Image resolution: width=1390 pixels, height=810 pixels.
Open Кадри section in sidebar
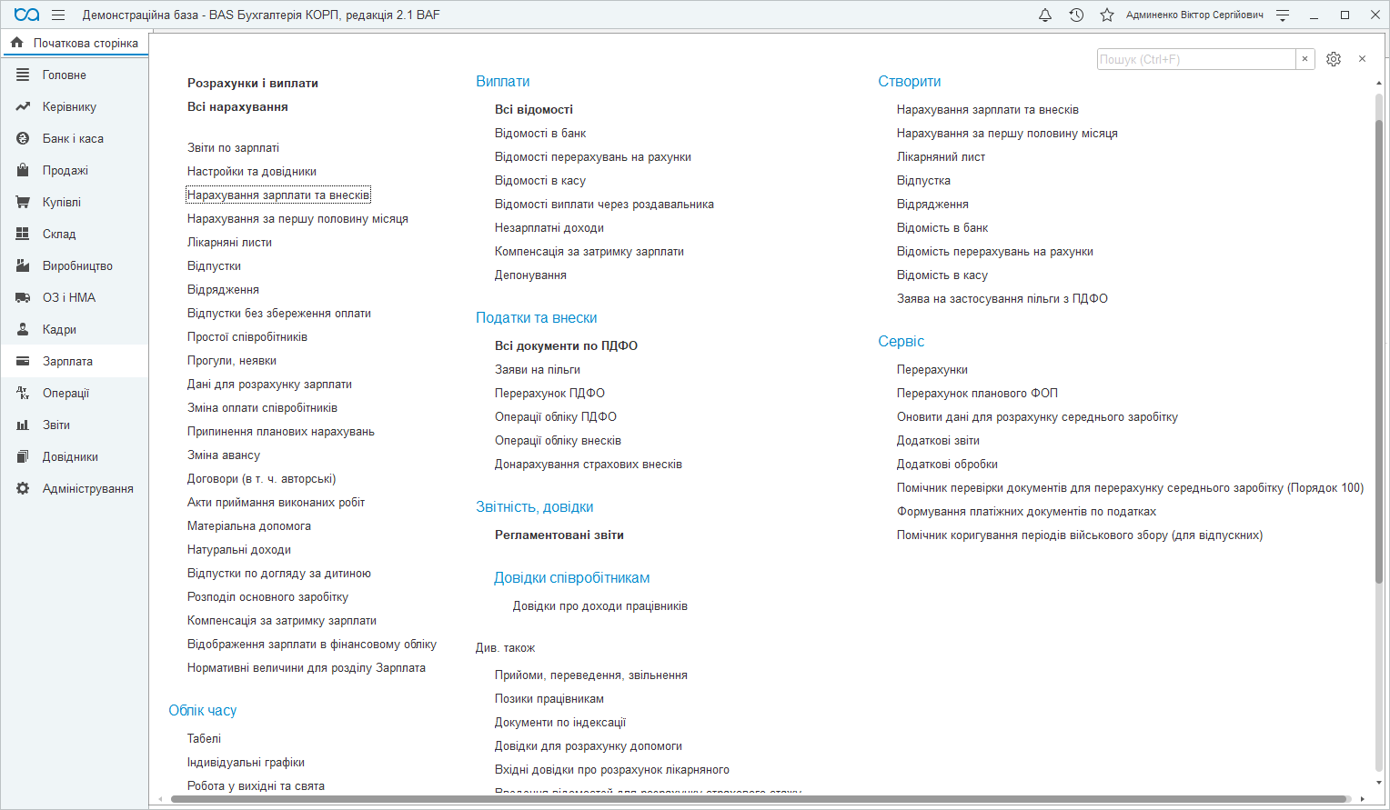(59, 329)
